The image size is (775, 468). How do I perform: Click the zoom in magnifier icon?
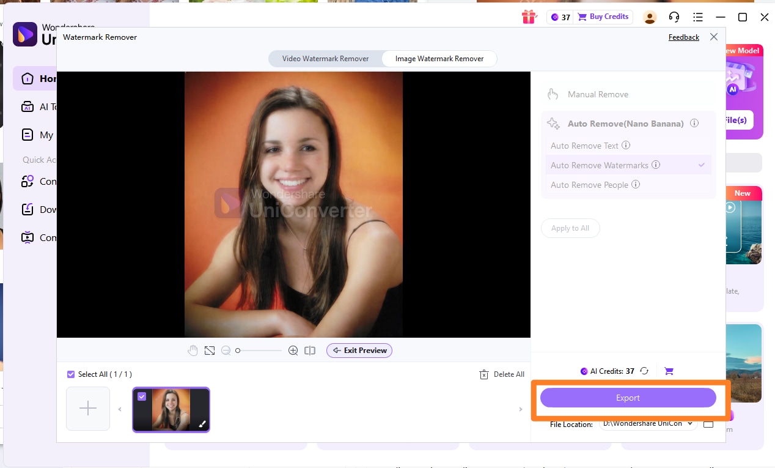point(293,351)
